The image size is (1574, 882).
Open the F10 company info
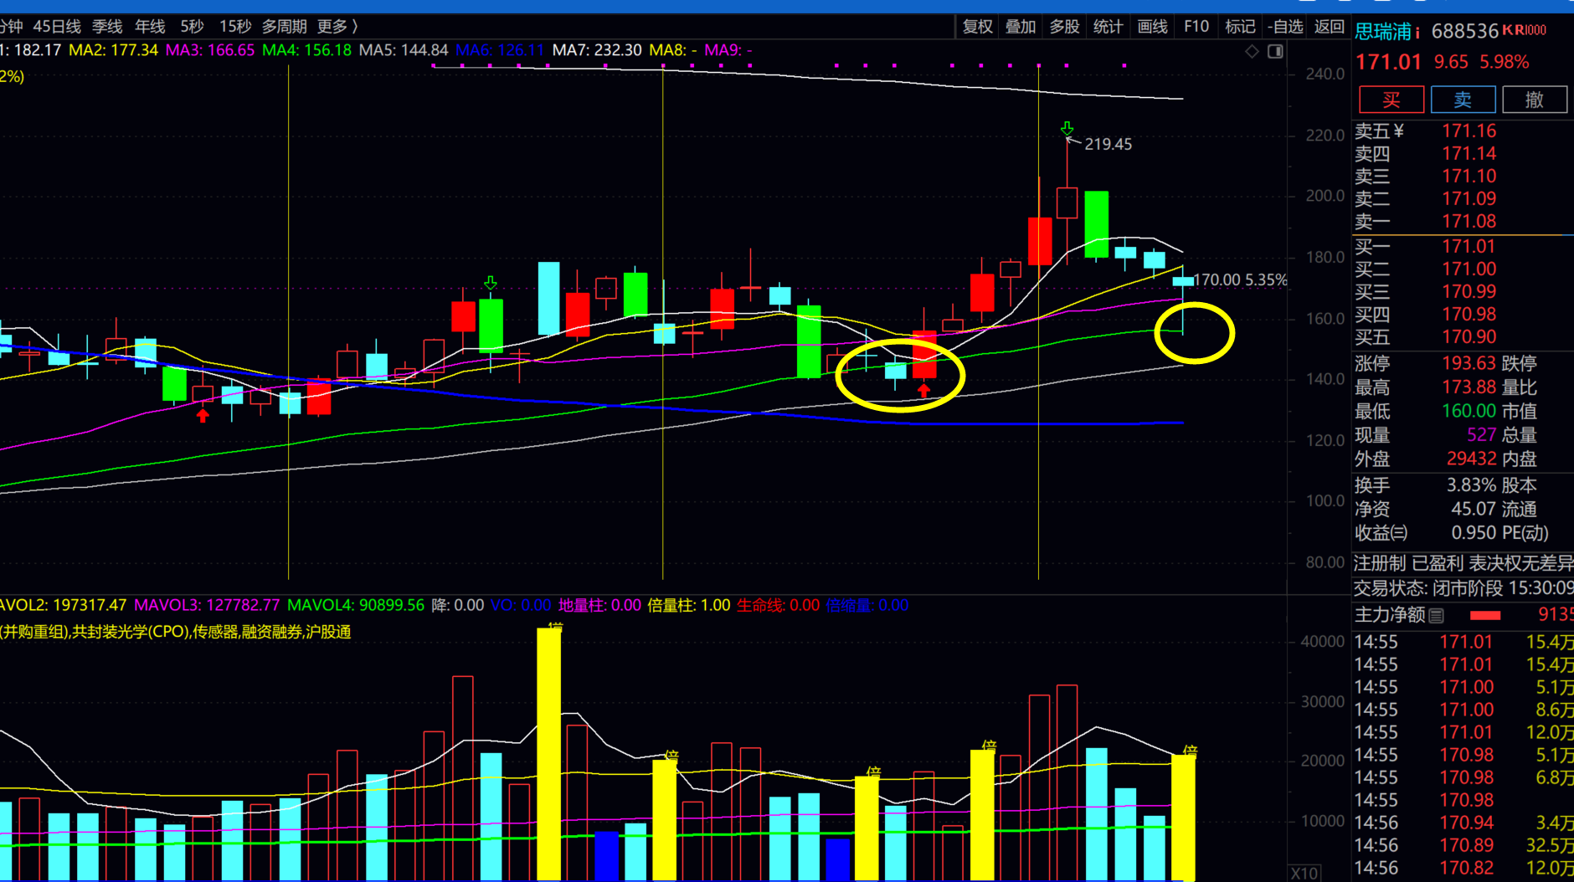point(1196,27)
